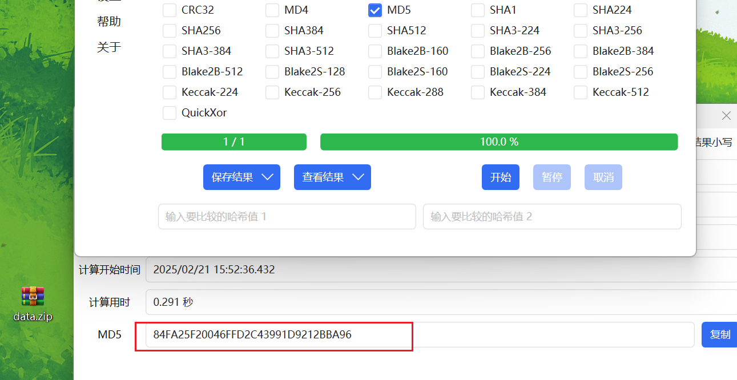737x380 pixels.
Task: Enable the MD4 checkbox
Action: click(x=272, y=10)
